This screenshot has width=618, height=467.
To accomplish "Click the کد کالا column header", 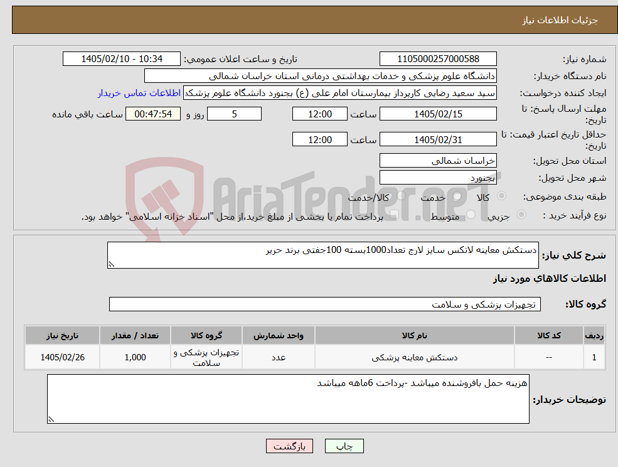I will (548, 336).
